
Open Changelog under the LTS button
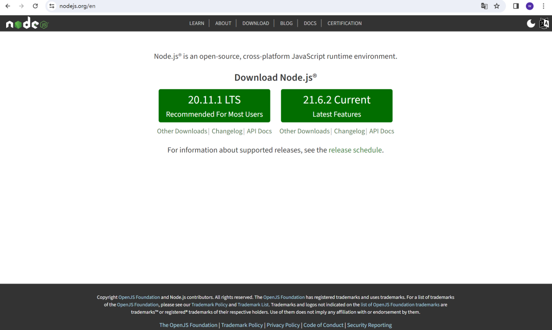click(227, 131)
